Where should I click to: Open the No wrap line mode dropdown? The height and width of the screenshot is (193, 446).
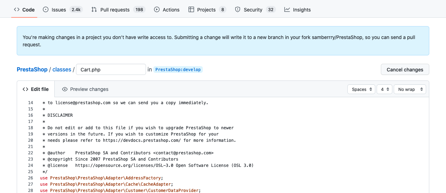tap(410, 89)
